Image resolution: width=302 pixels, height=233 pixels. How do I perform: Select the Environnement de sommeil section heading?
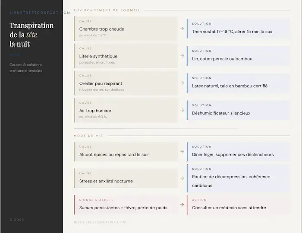tap(107, 10)
